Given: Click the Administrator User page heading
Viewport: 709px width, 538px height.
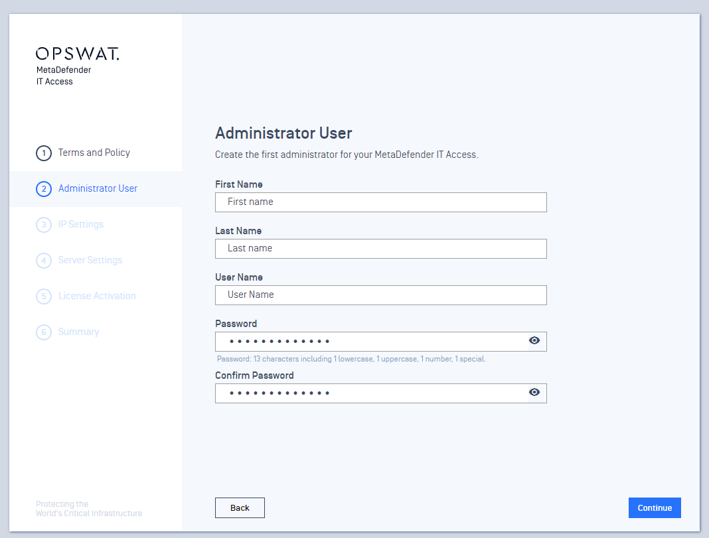Looking at the screenshot, I should [x=283, y=133].
